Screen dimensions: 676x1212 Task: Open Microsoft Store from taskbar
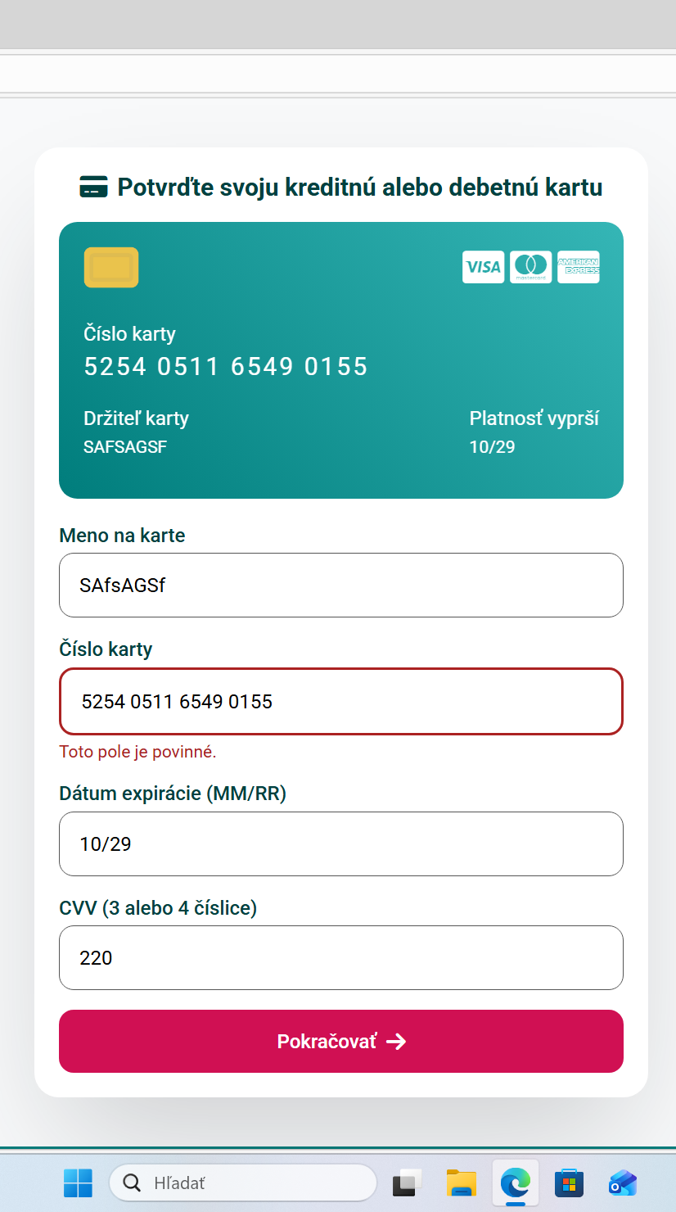[x=569, y=1183]
